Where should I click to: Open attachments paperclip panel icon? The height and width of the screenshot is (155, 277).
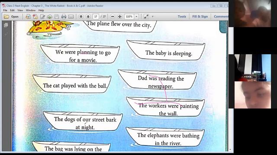coord(6,34)
